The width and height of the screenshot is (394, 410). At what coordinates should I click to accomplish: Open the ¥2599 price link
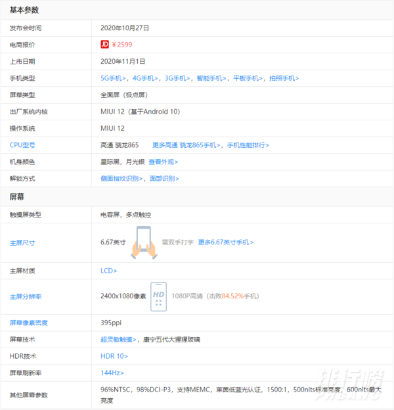(122, 45)
